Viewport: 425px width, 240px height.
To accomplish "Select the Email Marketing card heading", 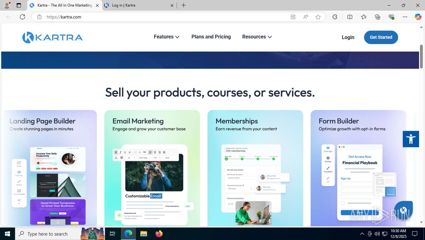I will (x=138, y=121).
